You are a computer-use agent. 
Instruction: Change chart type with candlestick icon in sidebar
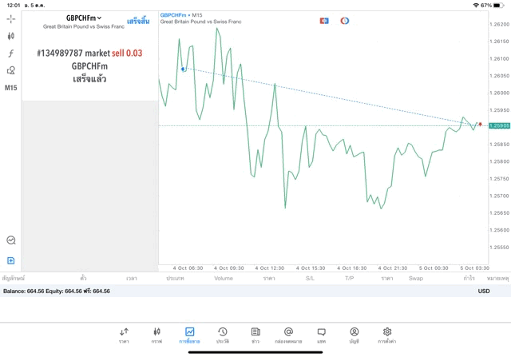10,36
